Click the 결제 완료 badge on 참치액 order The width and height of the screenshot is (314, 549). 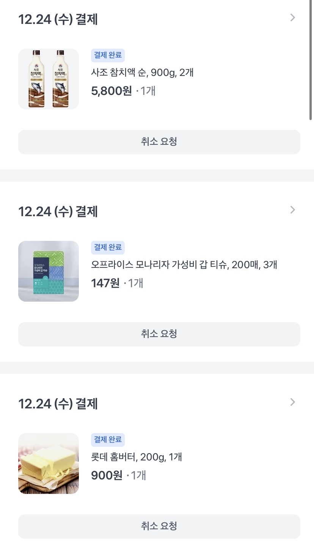pyautogui.click(x=108, y=55)
